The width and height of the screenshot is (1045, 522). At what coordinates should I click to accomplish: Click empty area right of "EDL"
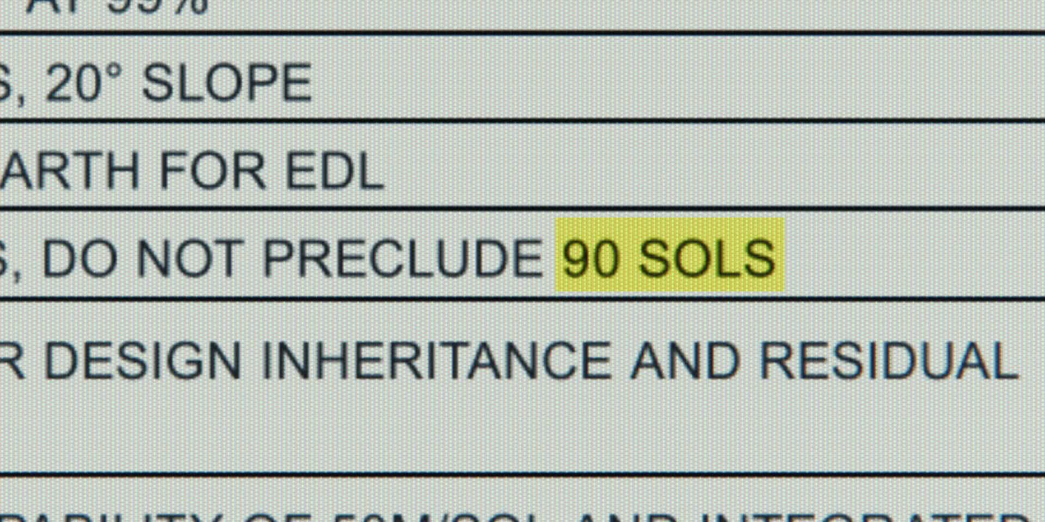pyautogui.click(x=708, y=171)
